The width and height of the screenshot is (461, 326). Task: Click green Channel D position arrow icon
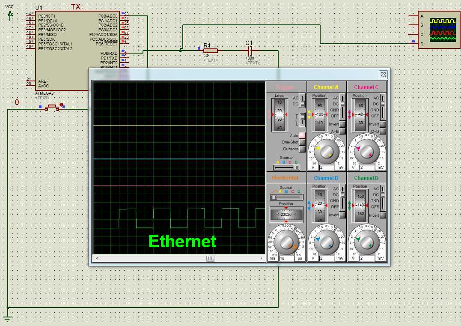(x=349, y=205)
